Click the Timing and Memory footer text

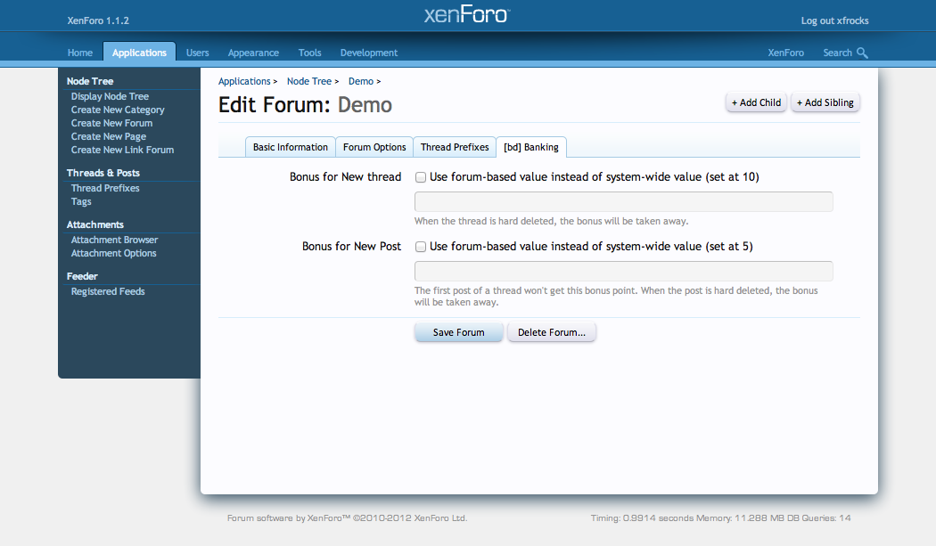pos(720,518)
